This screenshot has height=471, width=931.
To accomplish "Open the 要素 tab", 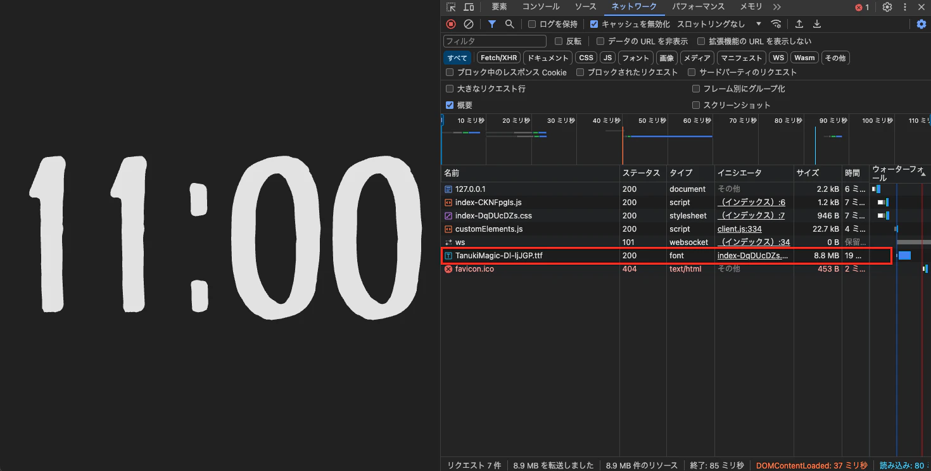I will pyautogui.click(x=499, y=7).
